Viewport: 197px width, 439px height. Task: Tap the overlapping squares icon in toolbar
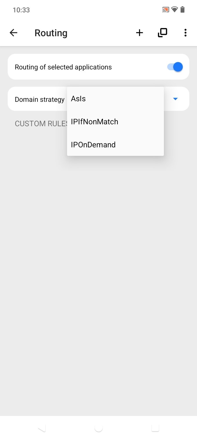pyautogui.click(x=163, y=33)
